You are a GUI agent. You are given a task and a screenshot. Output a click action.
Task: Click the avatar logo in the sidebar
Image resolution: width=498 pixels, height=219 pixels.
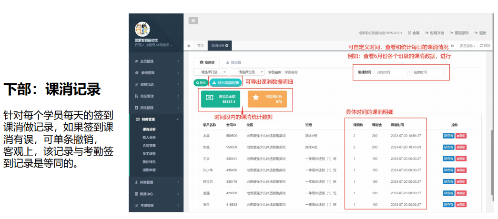click(142, 29)
